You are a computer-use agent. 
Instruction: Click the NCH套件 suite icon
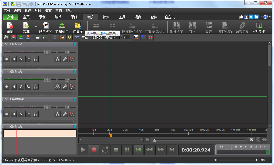259,27
